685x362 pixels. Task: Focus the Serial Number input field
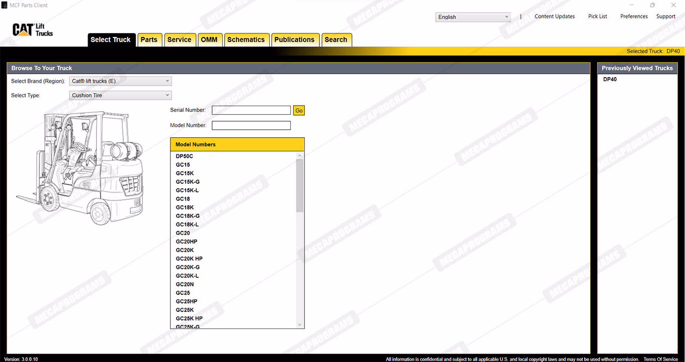tap(251, 110)
